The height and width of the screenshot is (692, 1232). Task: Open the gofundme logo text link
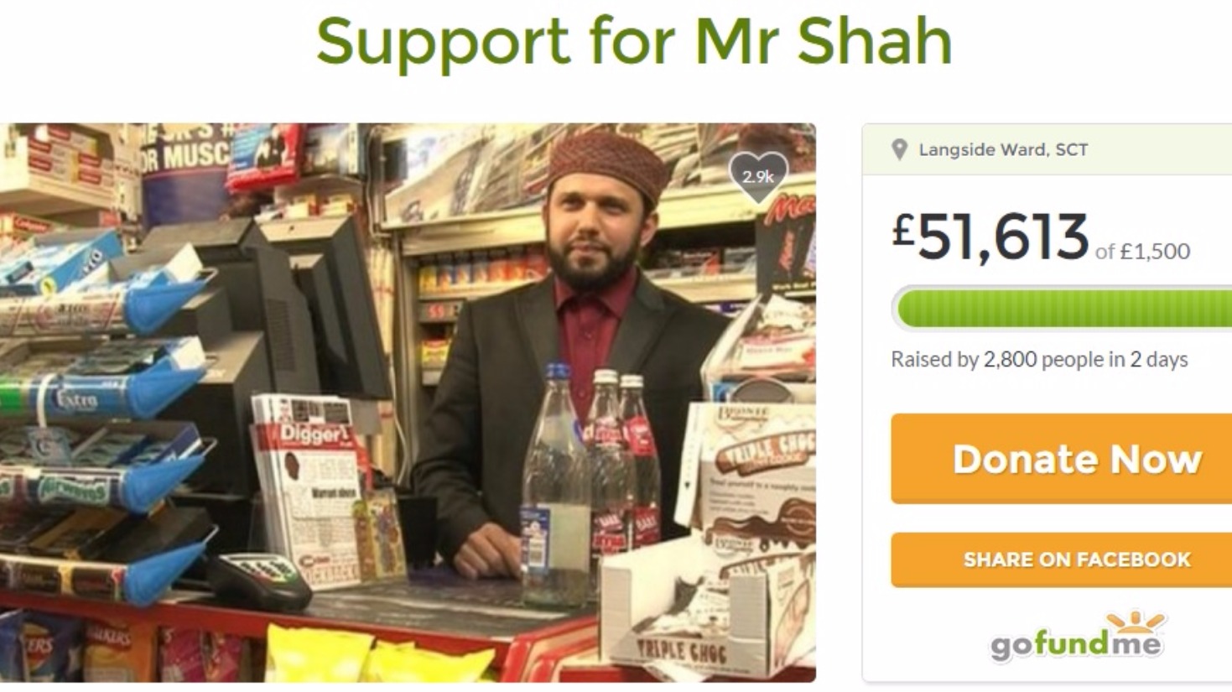point(1076,645)
